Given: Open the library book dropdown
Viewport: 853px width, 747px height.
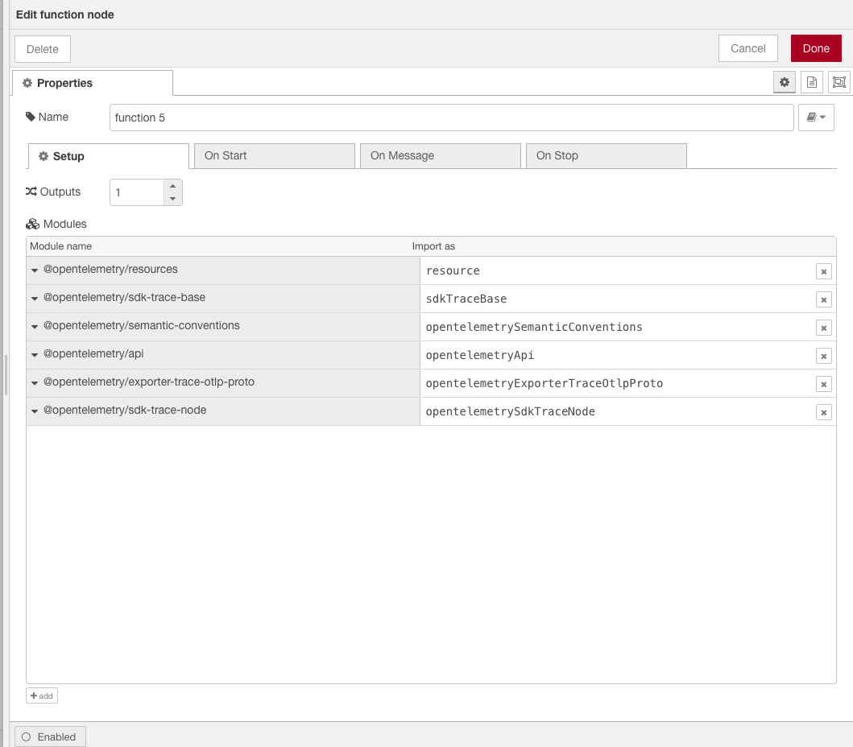Looking at the screenshot, I should coord(817,117).
